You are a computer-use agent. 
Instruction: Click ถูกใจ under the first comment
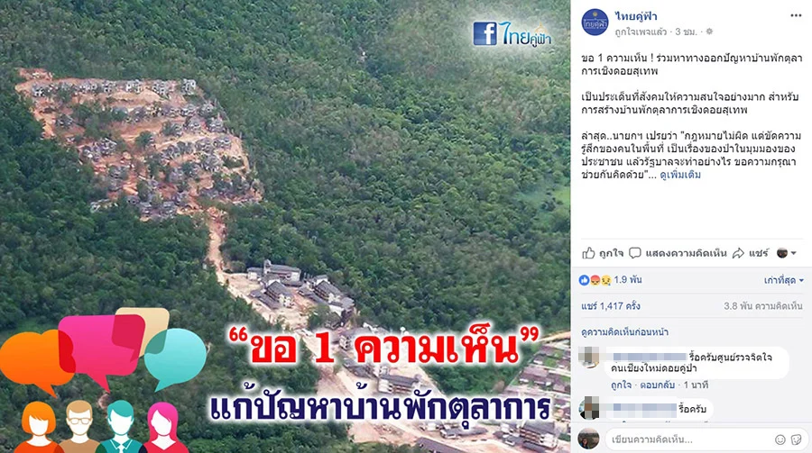tap(621, 385)
